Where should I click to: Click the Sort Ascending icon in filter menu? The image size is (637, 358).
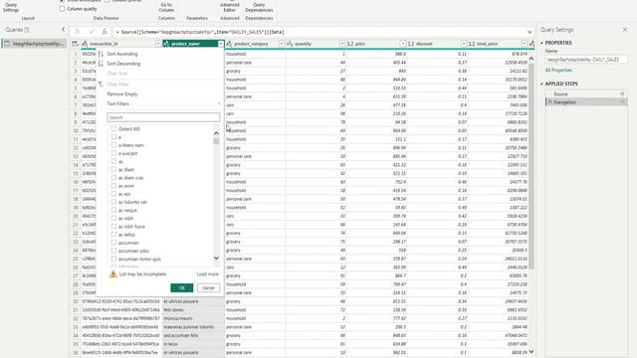pos(101,54)
